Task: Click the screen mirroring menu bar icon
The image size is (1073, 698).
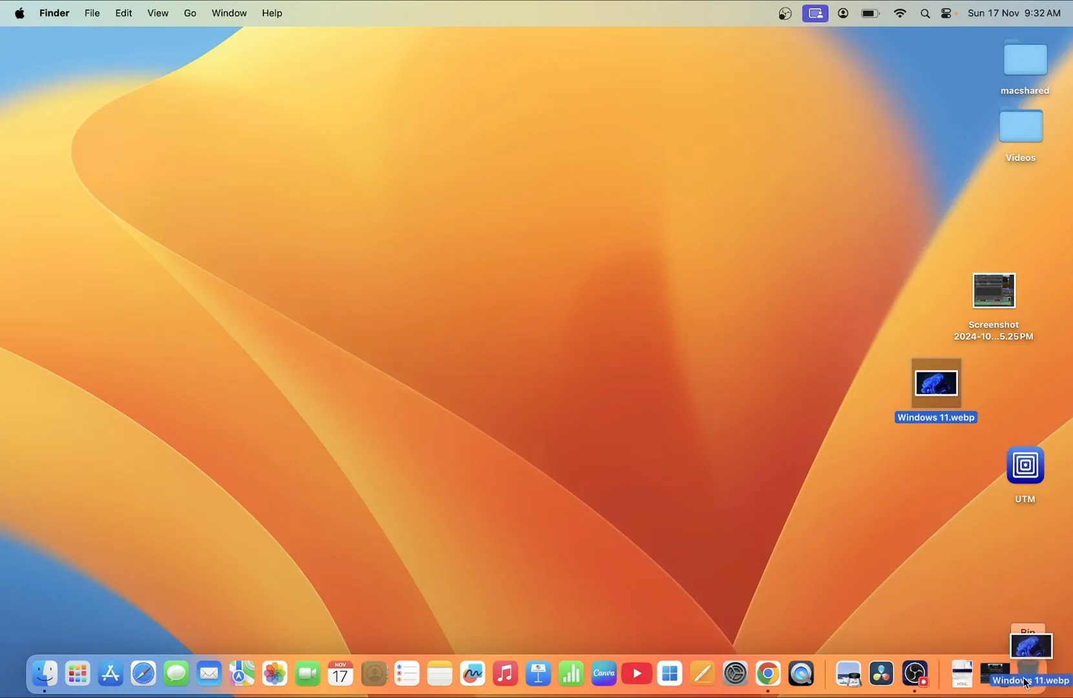Action: [815, 13]
